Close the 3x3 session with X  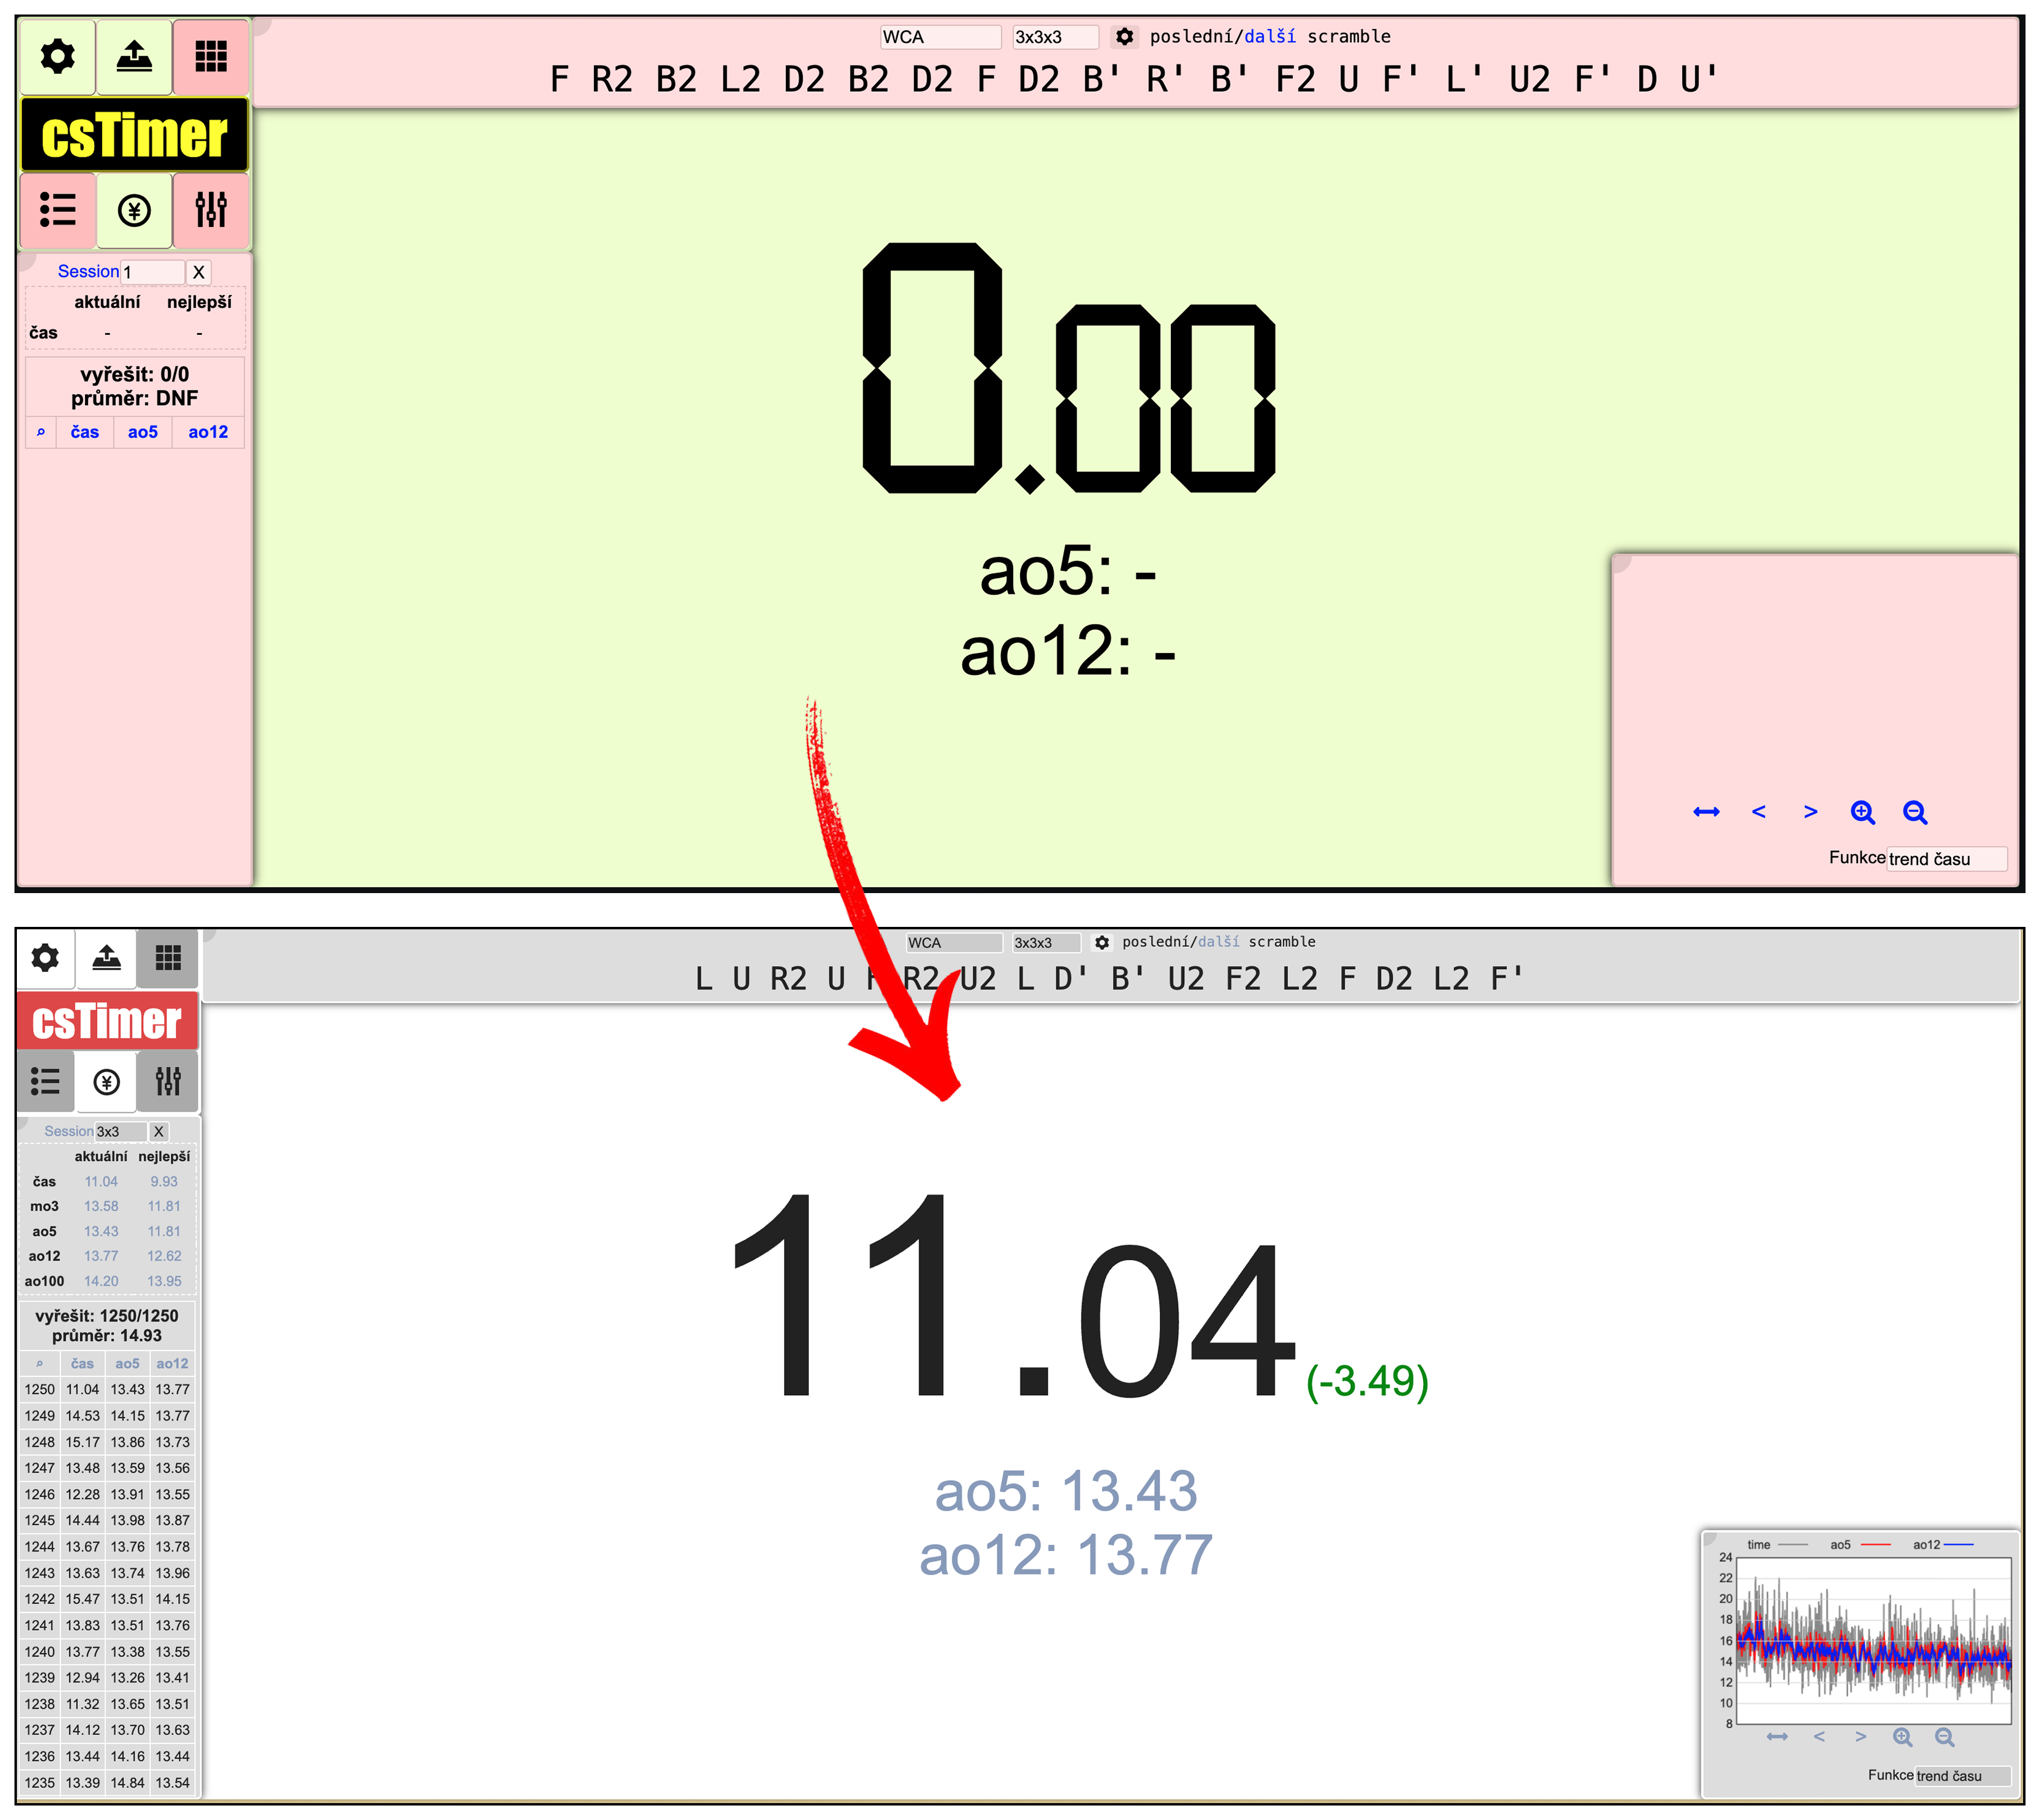click(x=159, y=1131)
